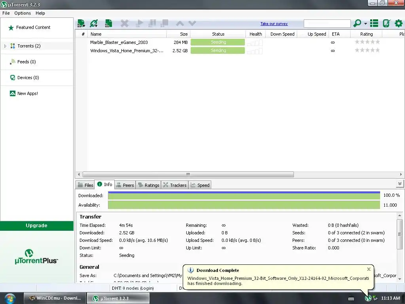This screenshot has height=304, width=405.
Task: Rate Marble_Blaster using its star rating
Action: [x=367, y=42]
